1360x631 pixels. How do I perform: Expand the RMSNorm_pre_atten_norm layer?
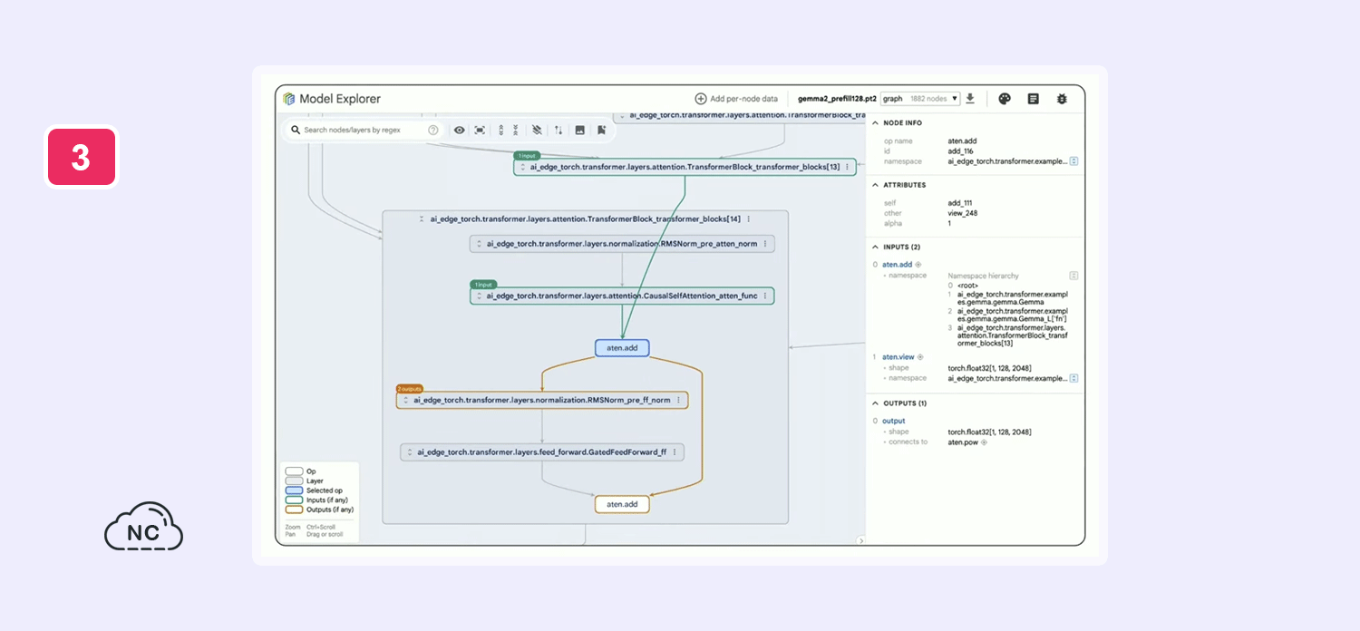point(479,244)
